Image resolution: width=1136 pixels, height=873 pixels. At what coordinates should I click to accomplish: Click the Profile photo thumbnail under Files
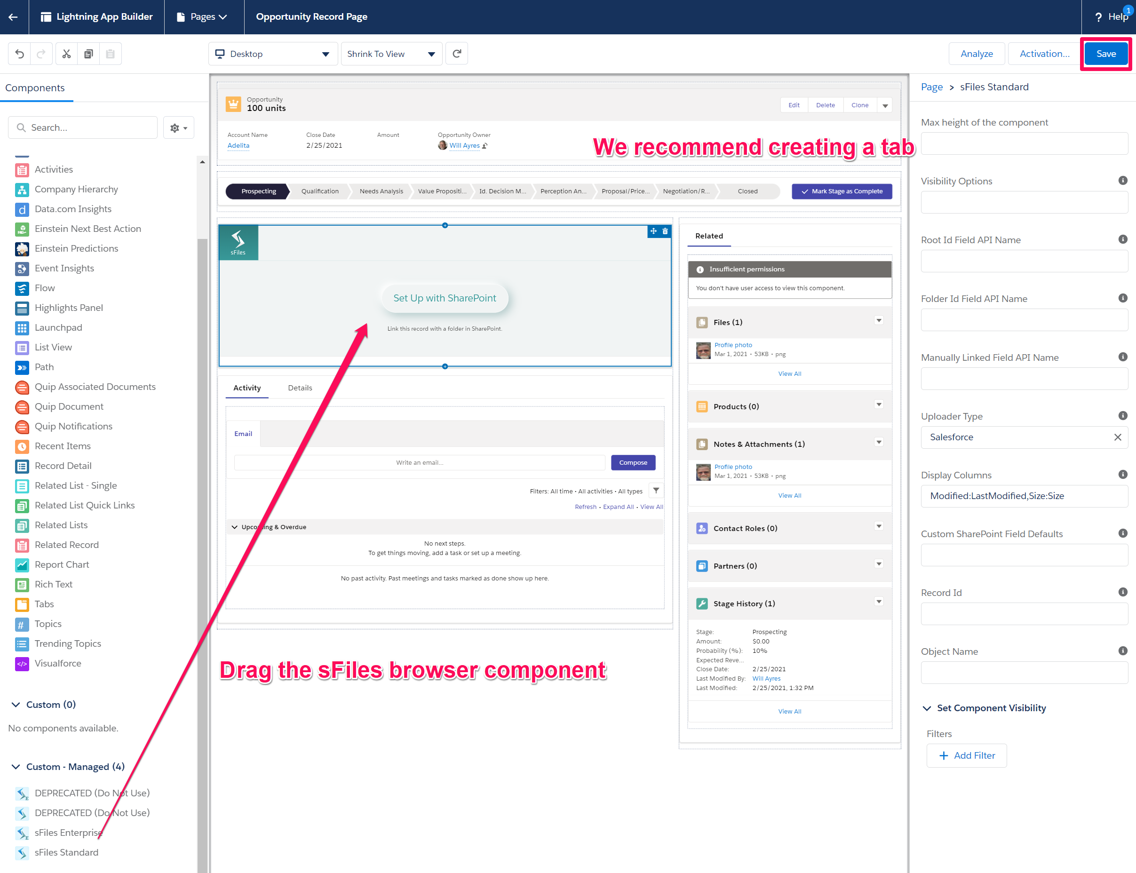[x=703, y=350]
